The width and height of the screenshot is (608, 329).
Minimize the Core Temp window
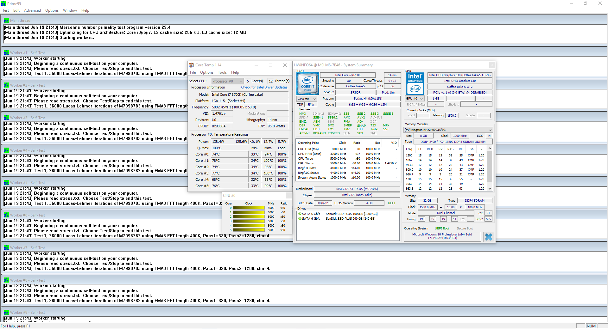tap(256, 65)
